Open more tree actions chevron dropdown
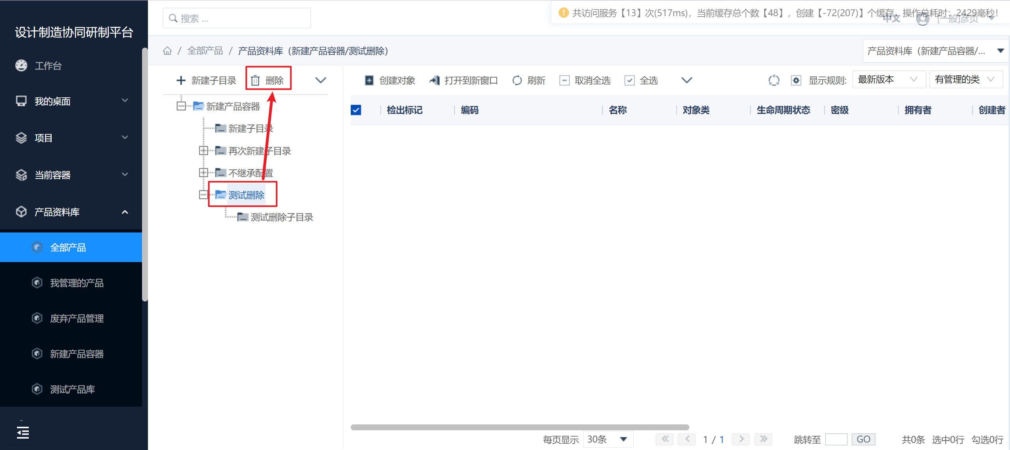The height and width of the screenshot is (450, 1010). (x=321, y=80)
